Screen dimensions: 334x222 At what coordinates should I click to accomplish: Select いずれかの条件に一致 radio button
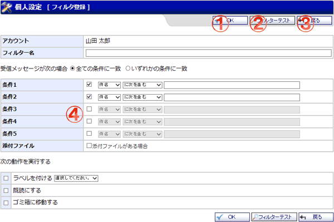coord(128,68)
